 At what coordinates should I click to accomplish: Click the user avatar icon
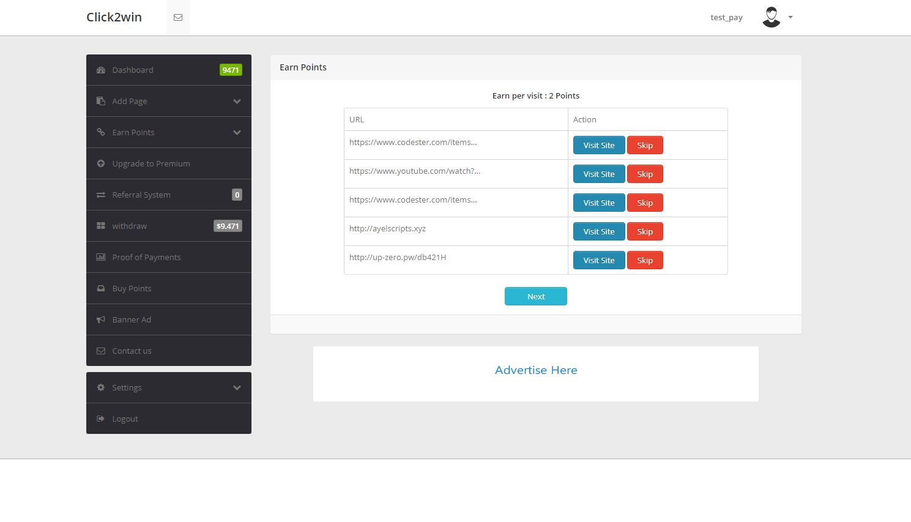click(x=772, y=17)
